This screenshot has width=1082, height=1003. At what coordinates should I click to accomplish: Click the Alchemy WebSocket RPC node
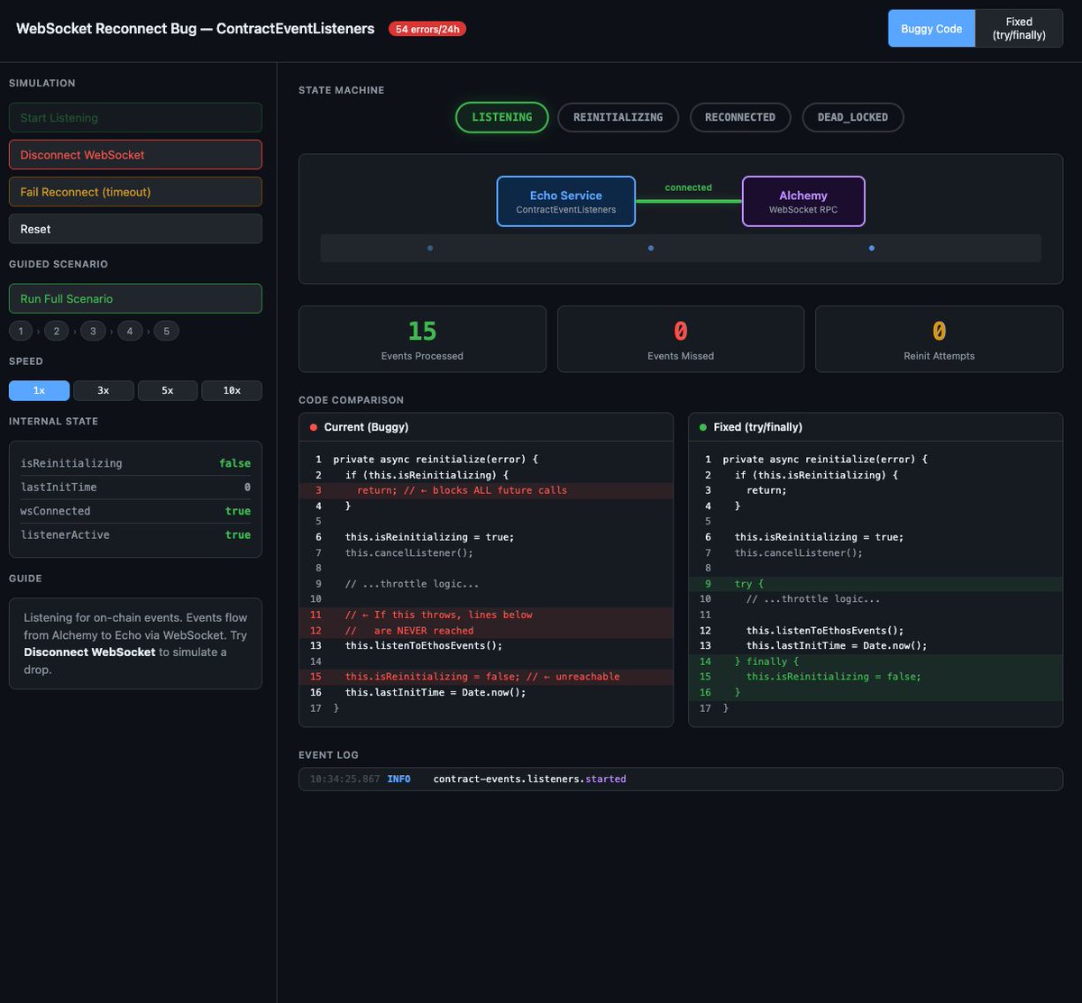coord(803,201)
